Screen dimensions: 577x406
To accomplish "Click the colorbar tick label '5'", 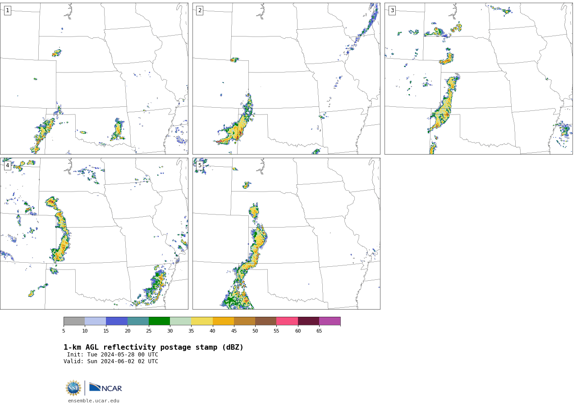I will coord(64,331).
